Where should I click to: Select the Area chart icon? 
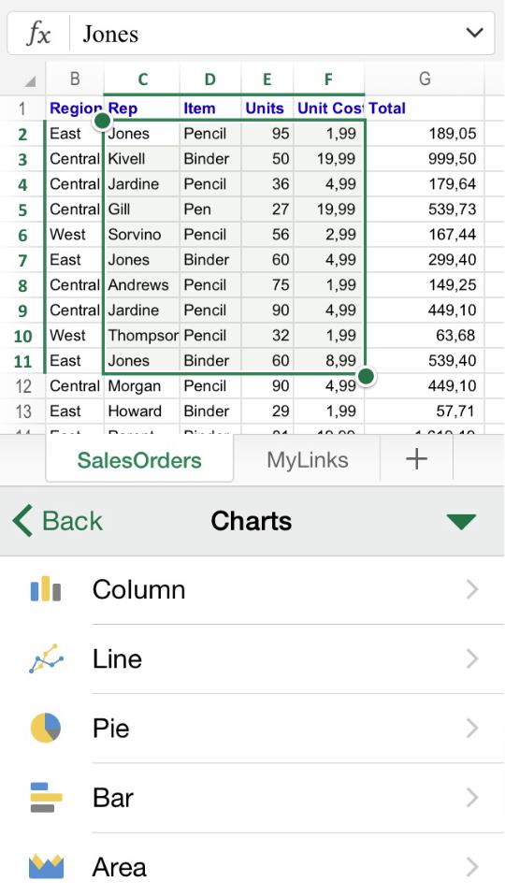click(x=46, y=866)
